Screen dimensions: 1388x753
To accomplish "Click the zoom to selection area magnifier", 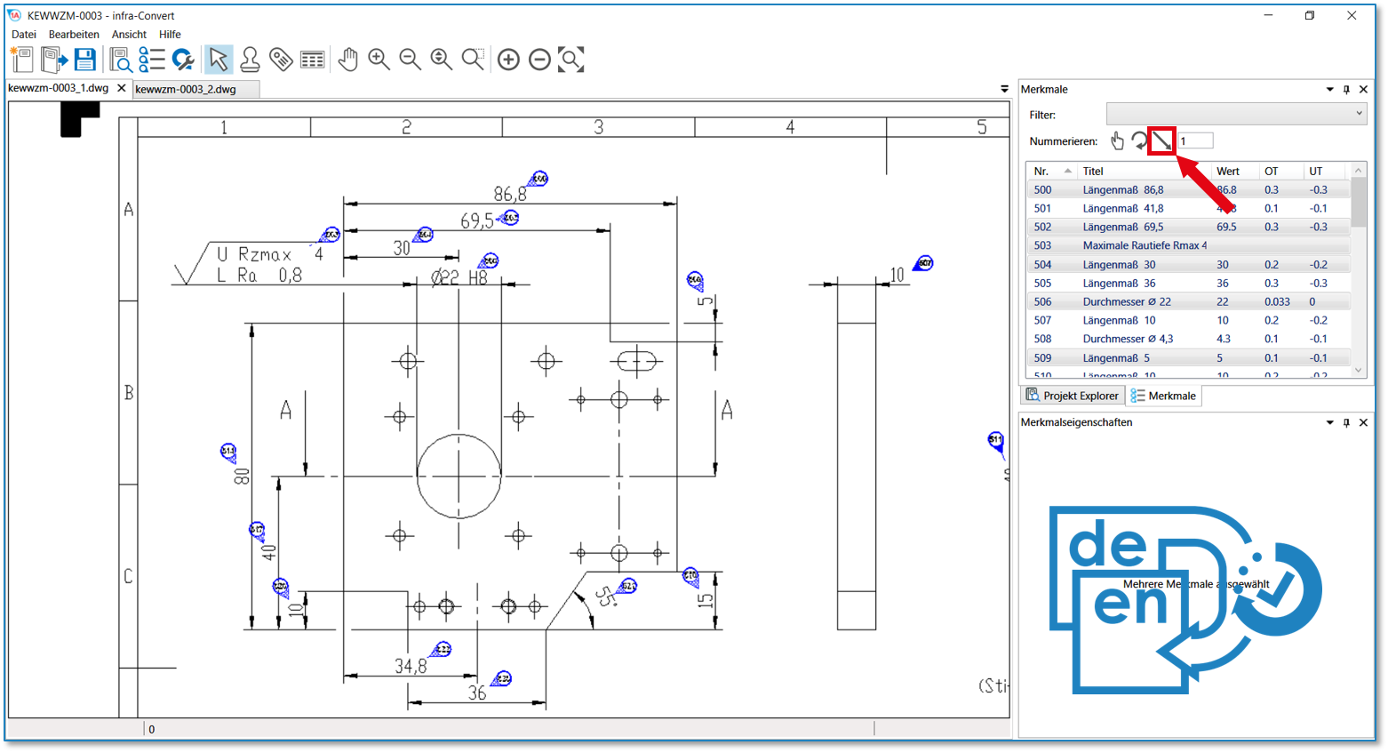I will point(473,60).
